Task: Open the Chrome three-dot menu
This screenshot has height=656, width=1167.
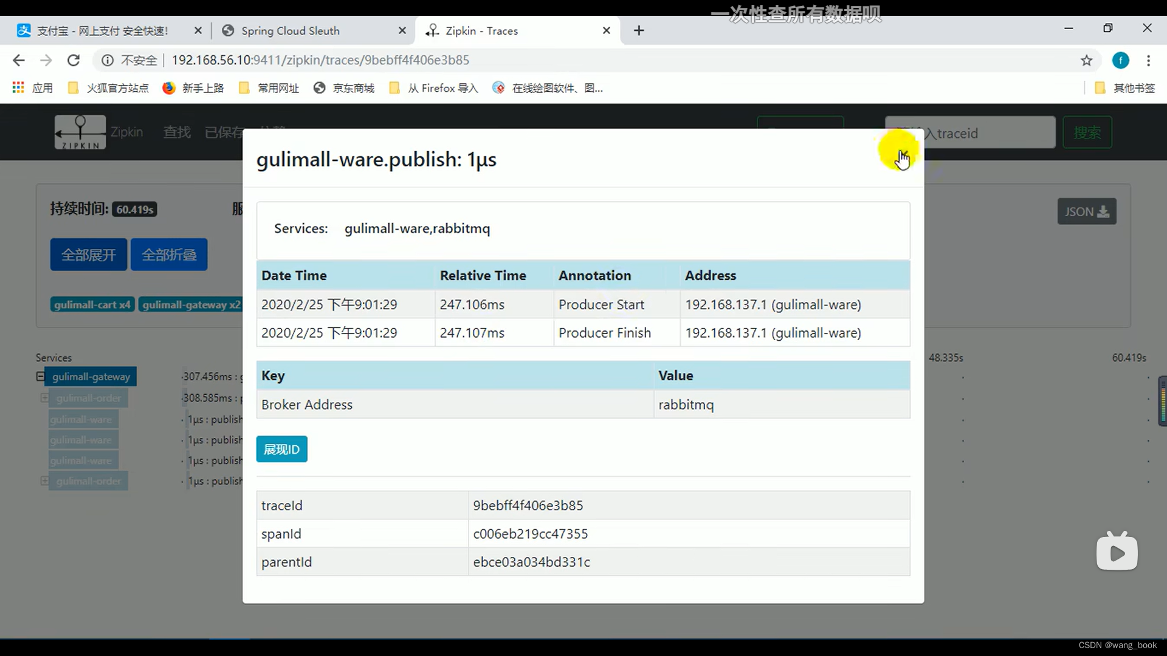Action: [1148, 60]
